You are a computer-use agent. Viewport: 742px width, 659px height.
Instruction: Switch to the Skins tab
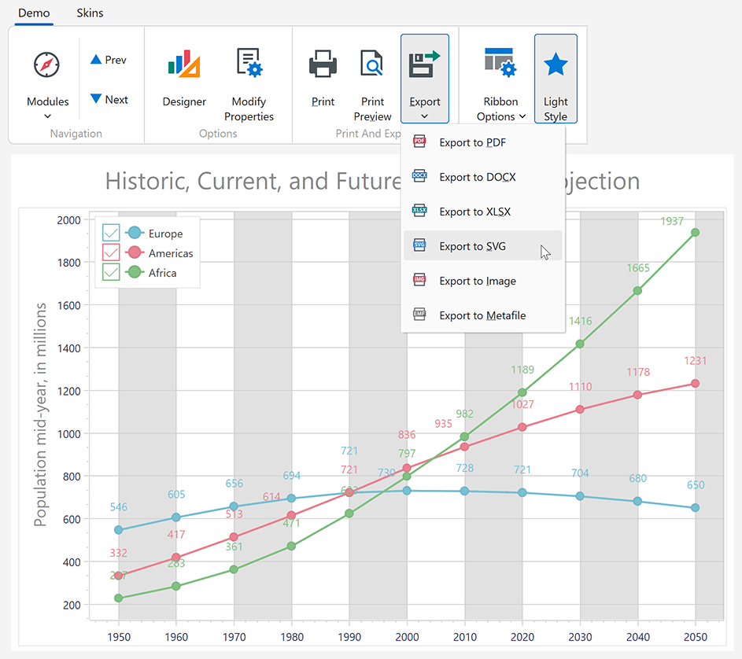[89, 13]
